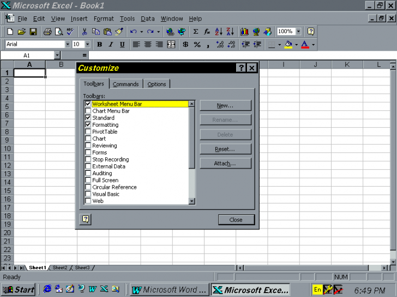The width and height of the screenshot is (397, 297).
Task: Uncheck the Standard toolbar checkbox
Action: pos(88,117)
